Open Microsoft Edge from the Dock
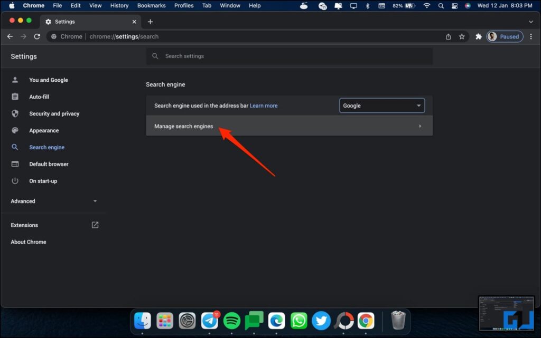This screenshot has width=541, height=338. click(276, 321)
